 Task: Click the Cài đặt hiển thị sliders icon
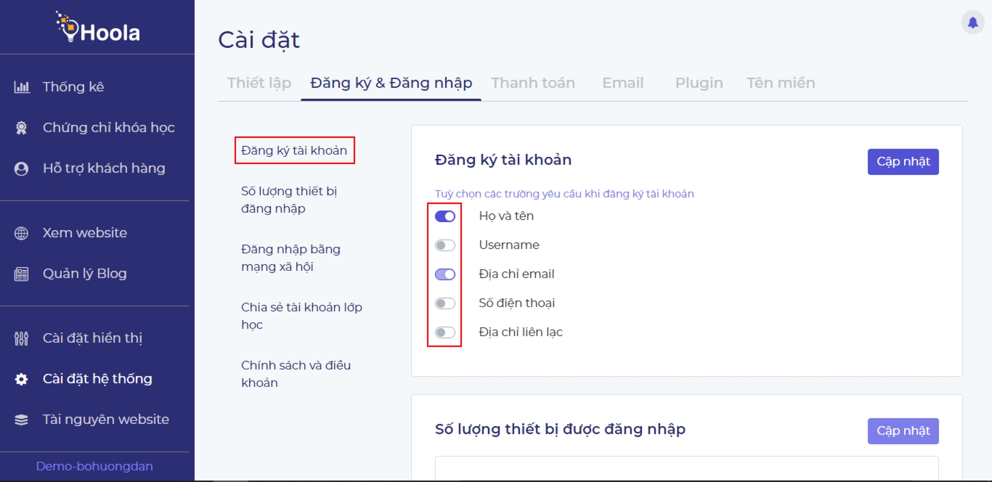point(22,339)
